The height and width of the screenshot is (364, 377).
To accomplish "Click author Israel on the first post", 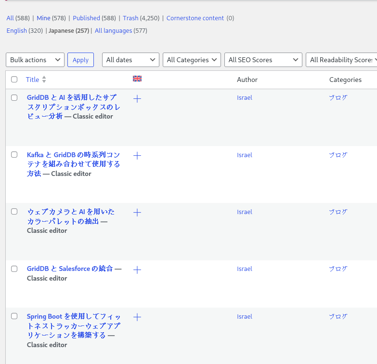I will coord(245,98).
